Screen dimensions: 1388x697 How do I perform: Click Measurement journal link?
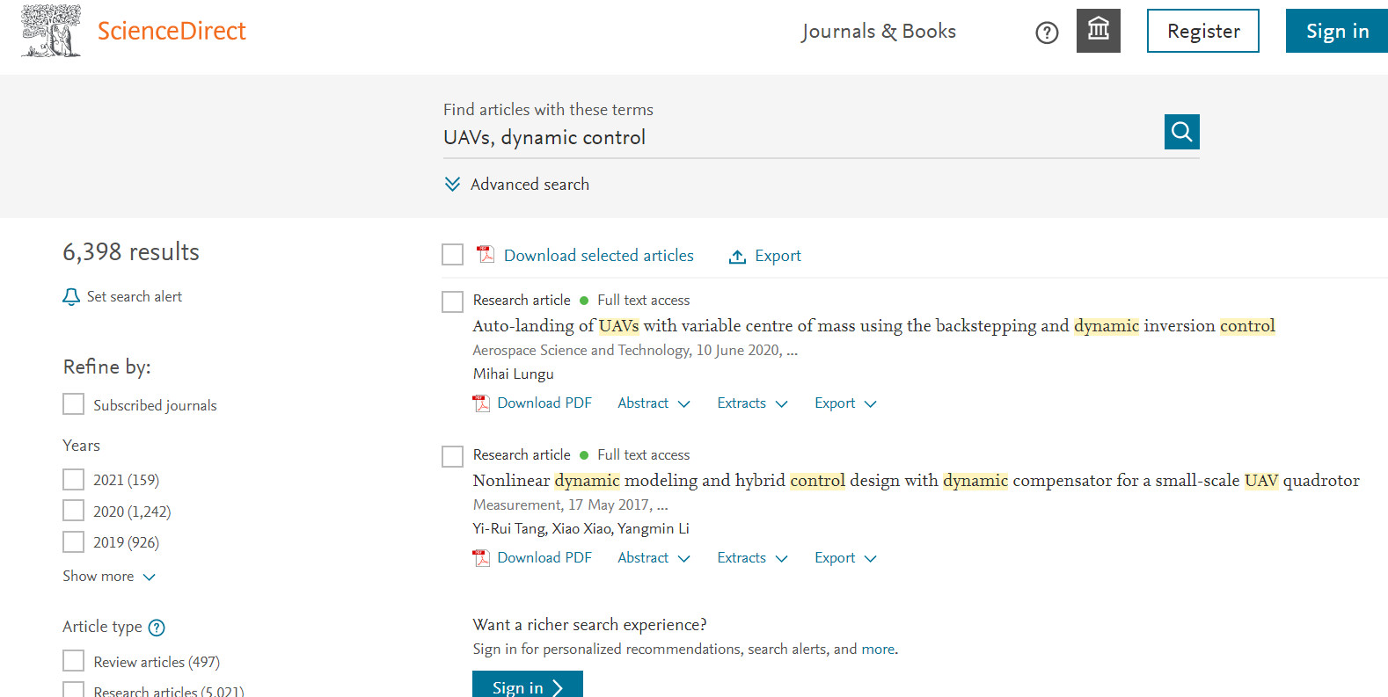(517, 505)
